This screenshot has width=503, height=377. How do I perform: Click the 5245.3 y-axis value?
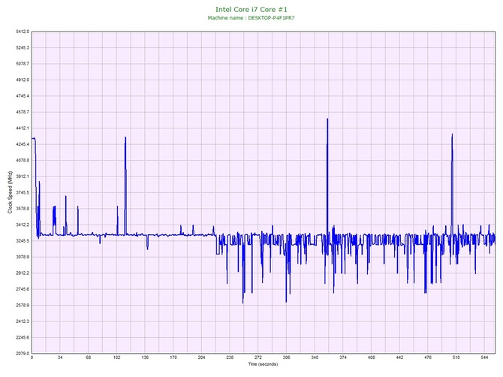23,48
